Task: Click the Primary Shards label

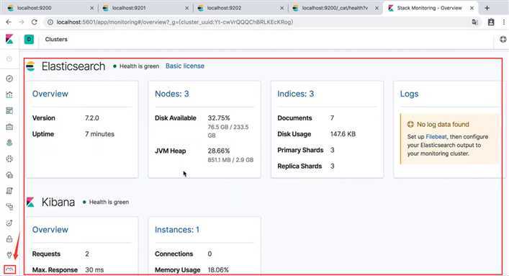Action: pos(300,150)
